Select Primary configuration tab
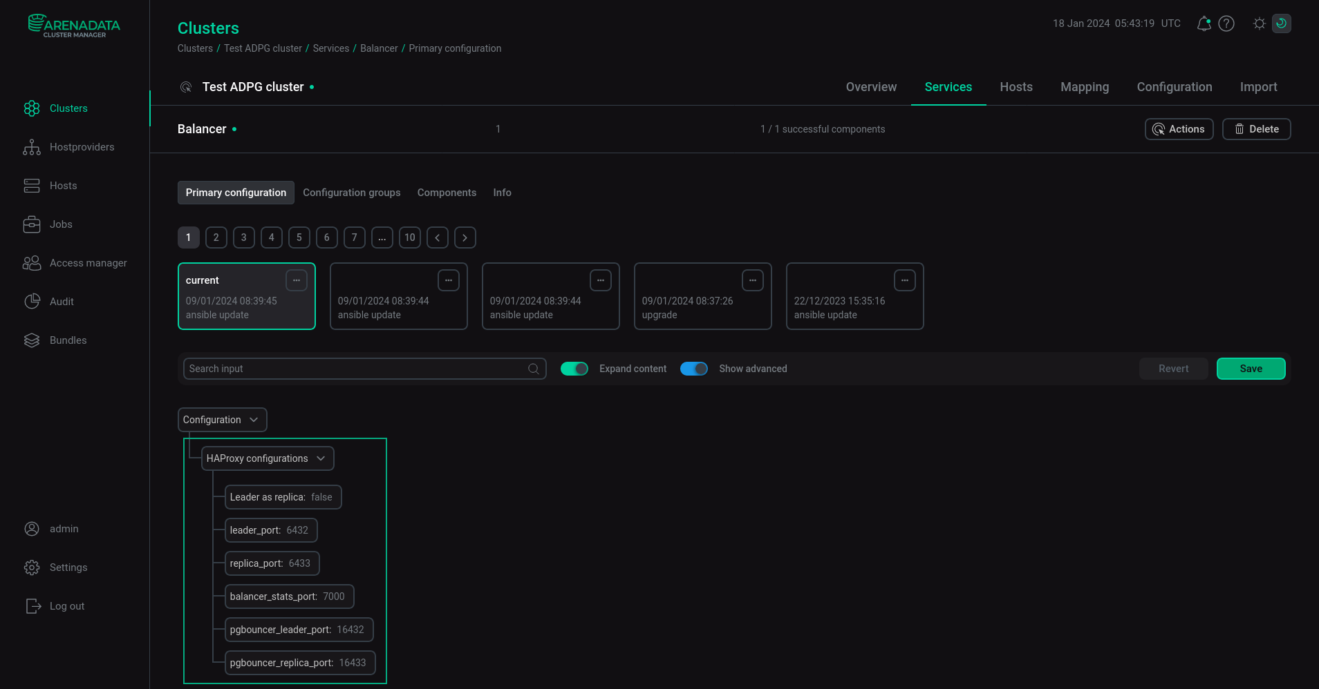This screenshot has height=689, width=1319. click(236, 193)
